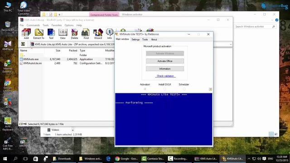Open the File menu in WinRAR
Viewport: 290px width, 163px height.
tap(22, 25)
